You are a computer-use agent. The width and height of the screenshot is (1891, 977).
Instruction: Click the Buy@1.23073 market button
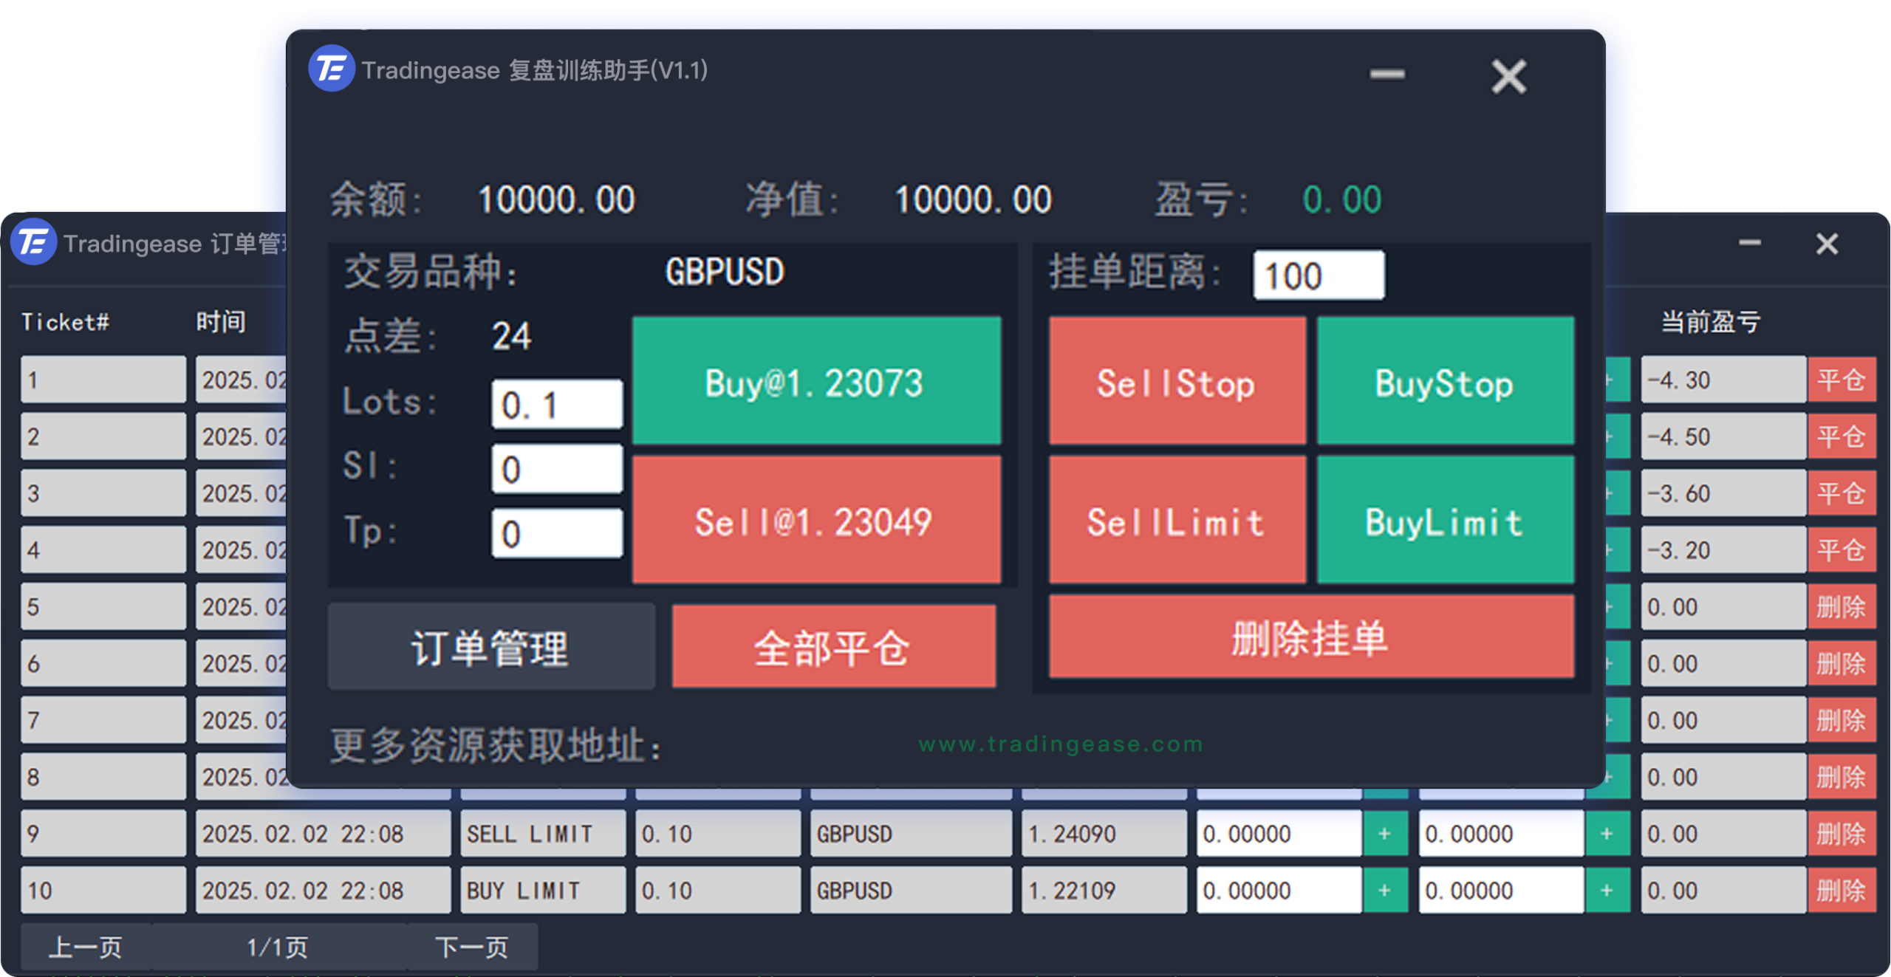(815, 382)
